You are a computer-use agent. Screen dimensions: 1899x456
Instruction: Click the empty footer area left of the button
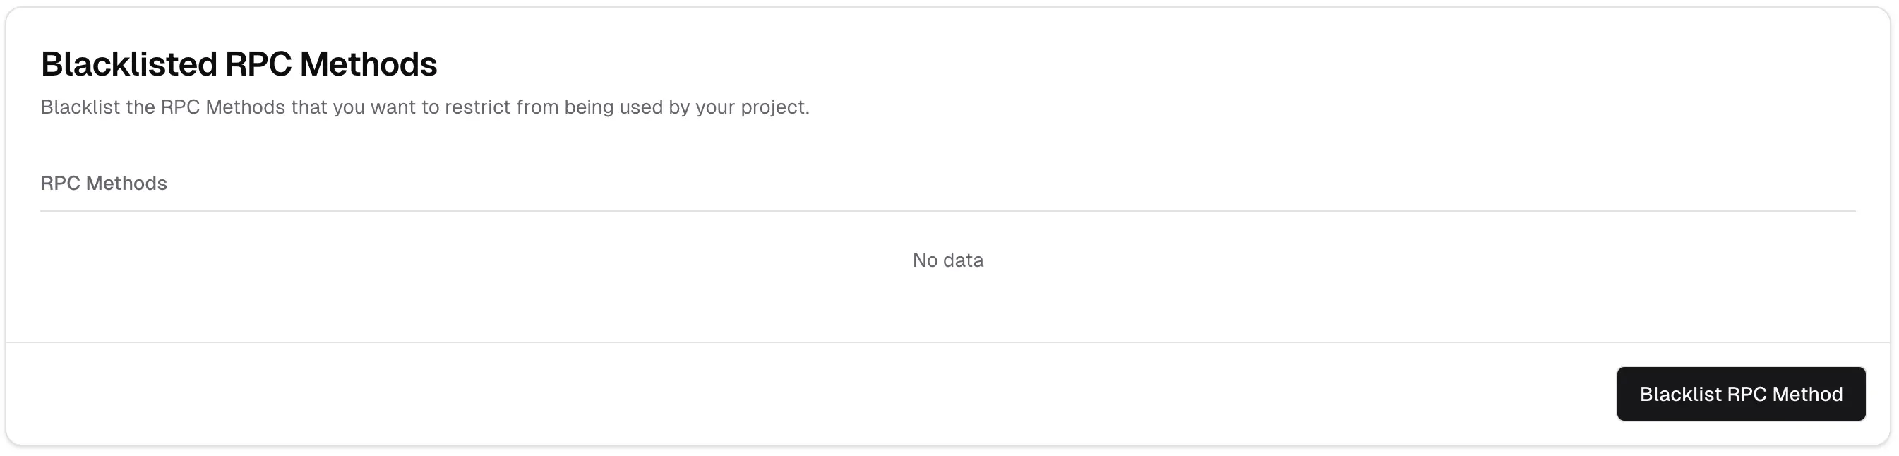pyautogui.click(x=737, y=394)
